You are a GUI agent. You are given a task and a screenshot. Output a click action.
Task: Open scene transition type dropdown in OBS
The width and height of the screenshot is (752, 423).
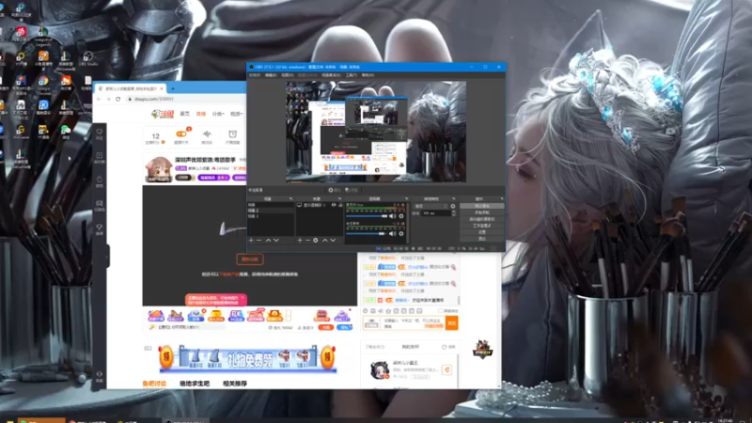click(431, 206)
